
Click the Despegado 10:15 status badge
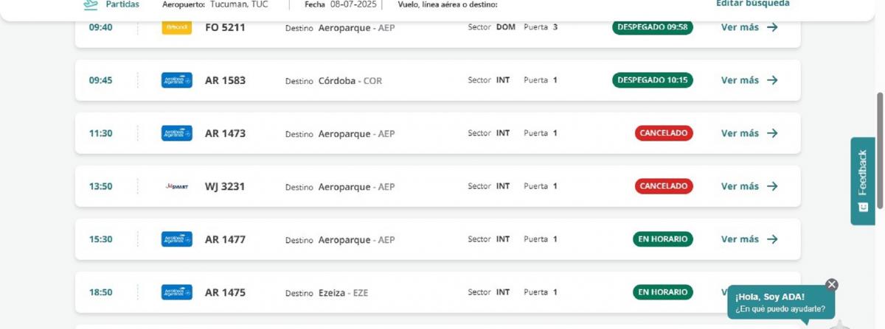coord(653,80)
